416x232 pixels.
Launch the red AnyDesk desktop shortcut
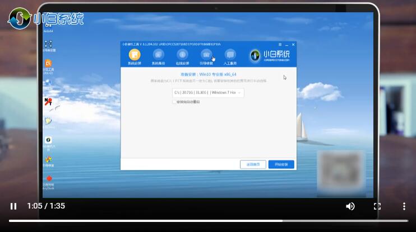click(x=49, y=183)
